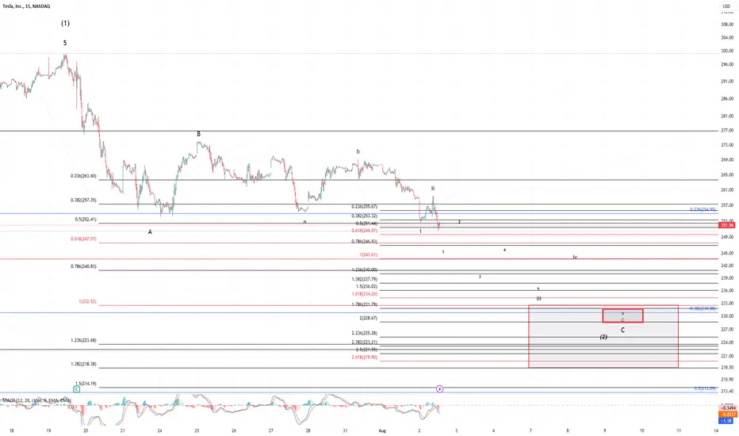Select the 0.236(255.67) extension label
The image size is (739, 436).
[x=364, y=206]
